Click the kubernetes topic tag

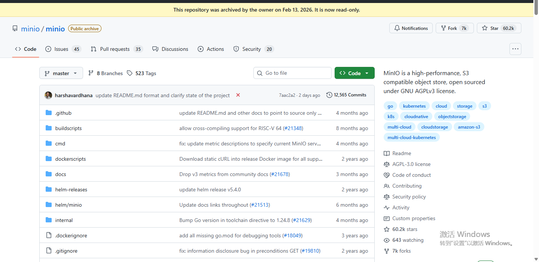[x=414, y=106]
